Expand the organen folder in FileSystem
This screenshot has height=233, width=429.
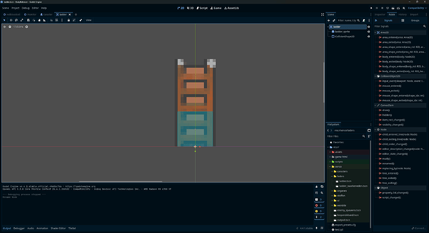(x=332, y=191)
